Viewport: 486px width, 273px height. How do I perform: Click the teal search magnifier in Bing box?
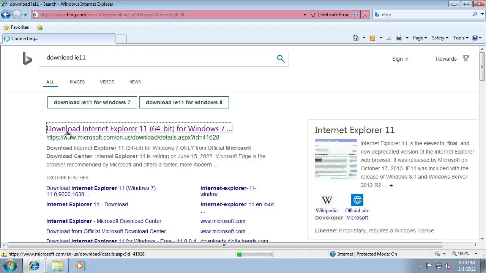[281, 59]
